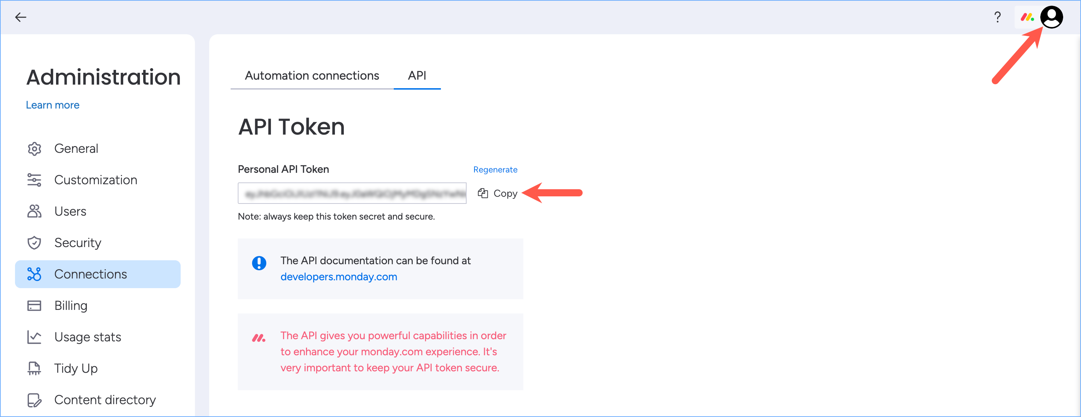Open the help question mark icon
This screenshot has width=1081, height=417.
[x=997, y=17]
